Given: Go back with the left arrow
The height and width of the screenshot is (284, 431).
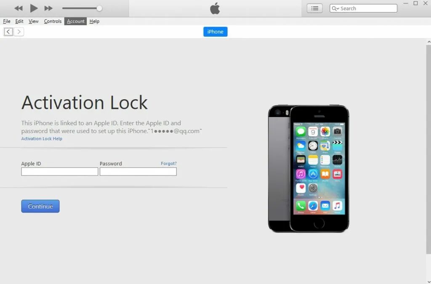Looking at the screenshot, I should click(8, 32).
